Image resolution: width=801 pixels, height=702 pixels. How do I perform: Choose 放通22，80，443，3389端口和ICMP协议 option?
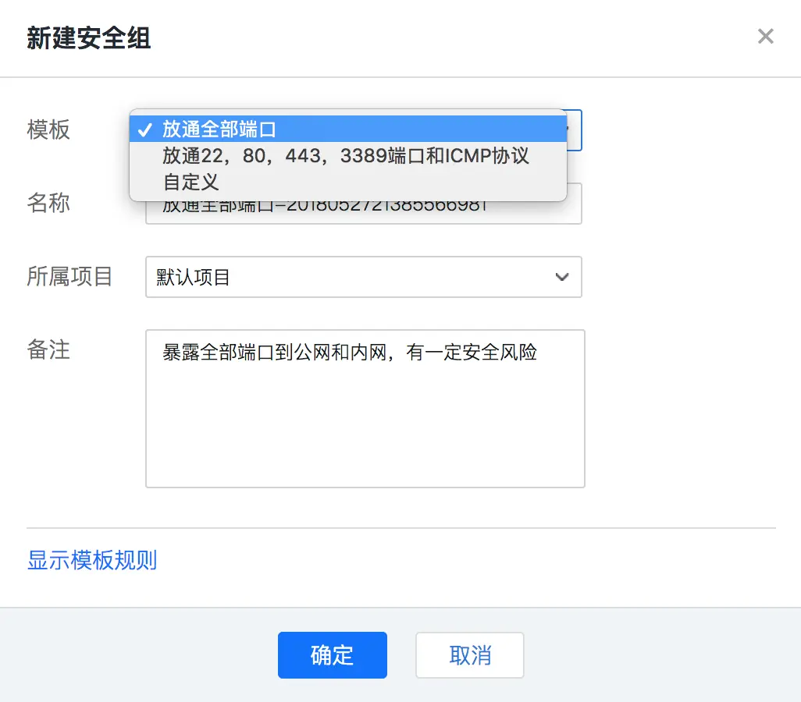pyautogui.click(x=348, y=155)
